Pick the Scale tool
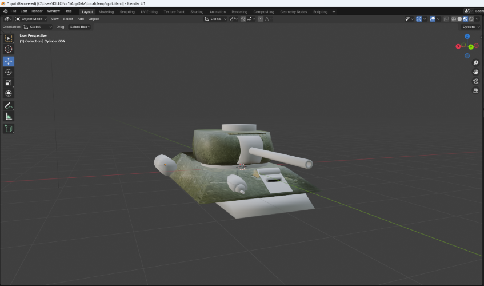This screenshot has height=286, width=484. (9, 83)
